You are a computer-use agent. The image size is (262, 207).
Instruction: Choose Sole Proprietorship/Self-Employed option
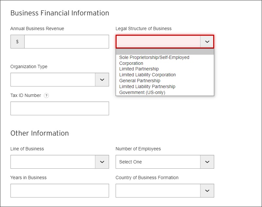165,57
